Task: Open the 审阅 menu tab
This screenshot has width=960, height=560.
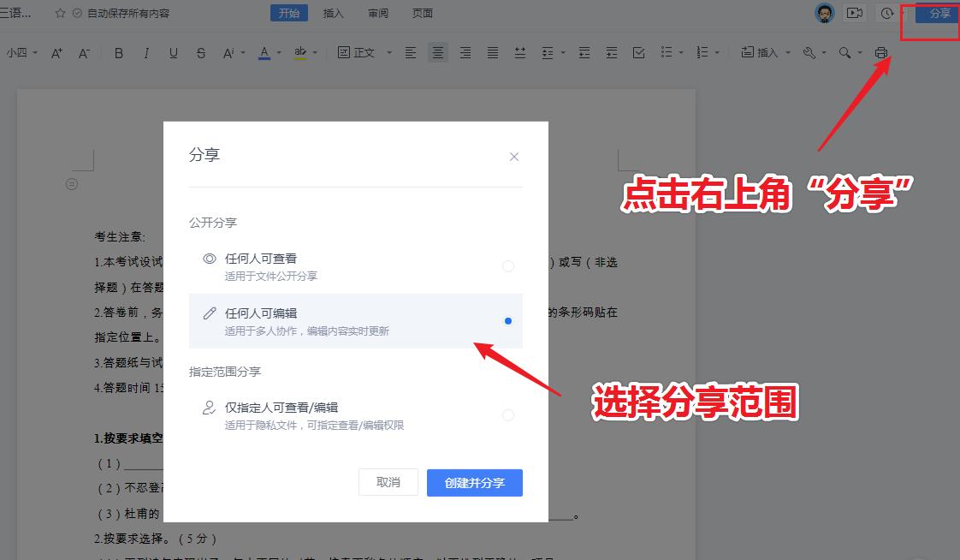Action: tap(377, 13)
